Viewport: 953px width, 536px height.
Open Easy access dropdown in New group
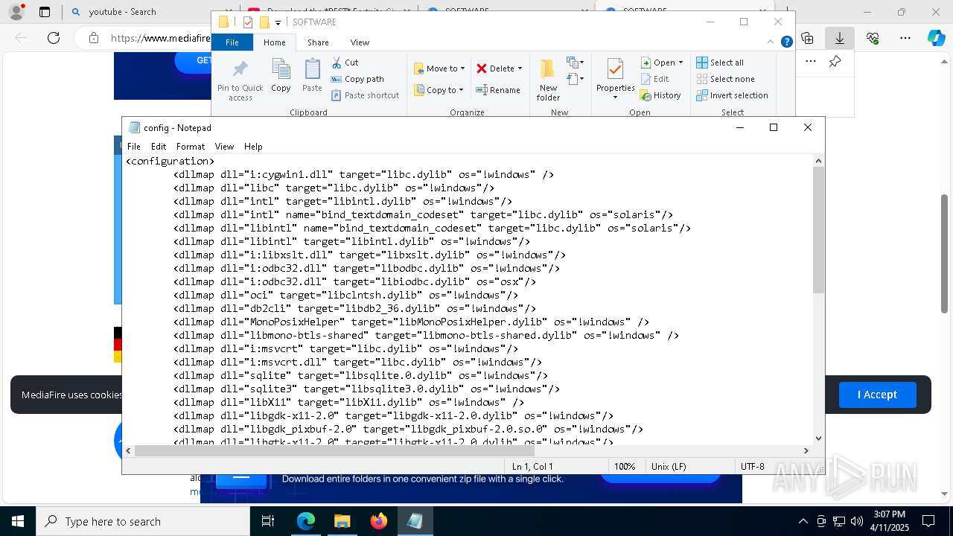point(576,79)
